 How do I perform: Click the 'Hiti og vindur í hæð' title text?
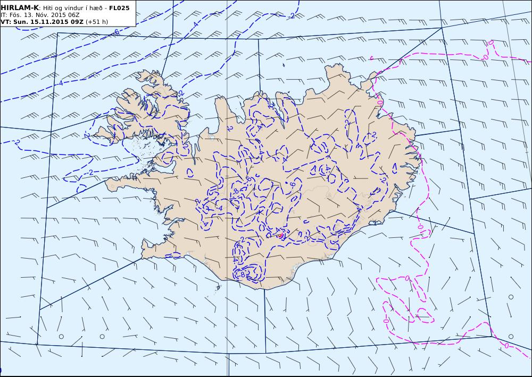coord(72,8)
